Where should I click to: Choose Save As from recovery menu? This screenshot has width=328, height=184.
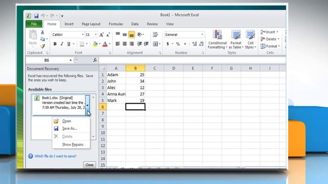point(71,128)
